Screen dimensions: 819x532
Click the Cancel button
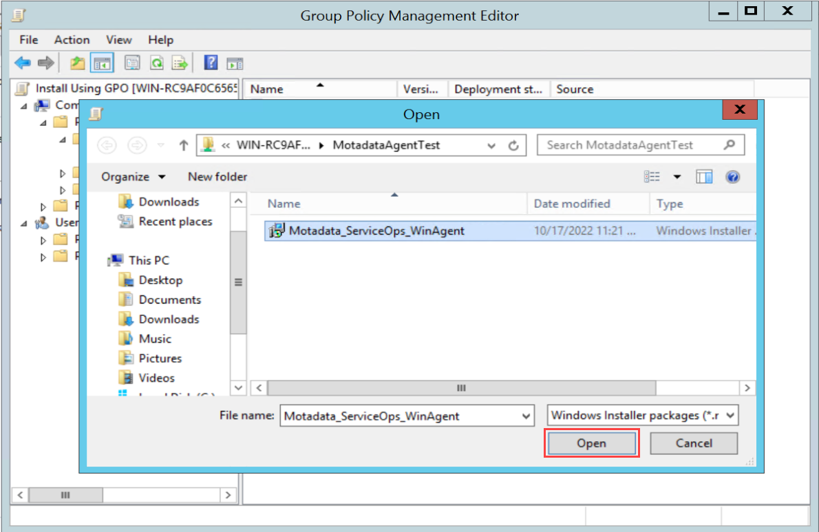(693, 443)
